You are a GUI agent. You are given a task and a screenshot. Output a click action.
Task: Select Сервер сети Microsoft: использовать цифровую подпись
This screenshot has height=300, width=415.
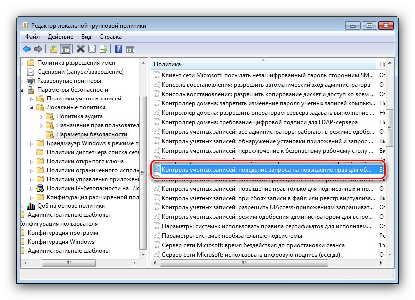click(251, 255)
